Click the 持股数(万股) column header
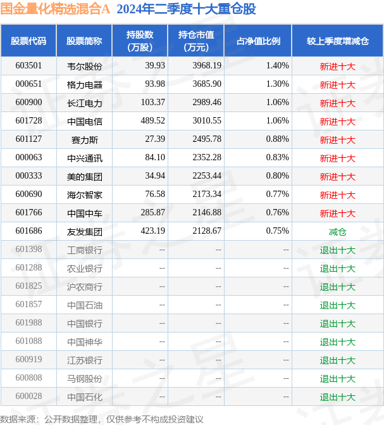Viewport: 384px width, 425px height. click(140, 41)
